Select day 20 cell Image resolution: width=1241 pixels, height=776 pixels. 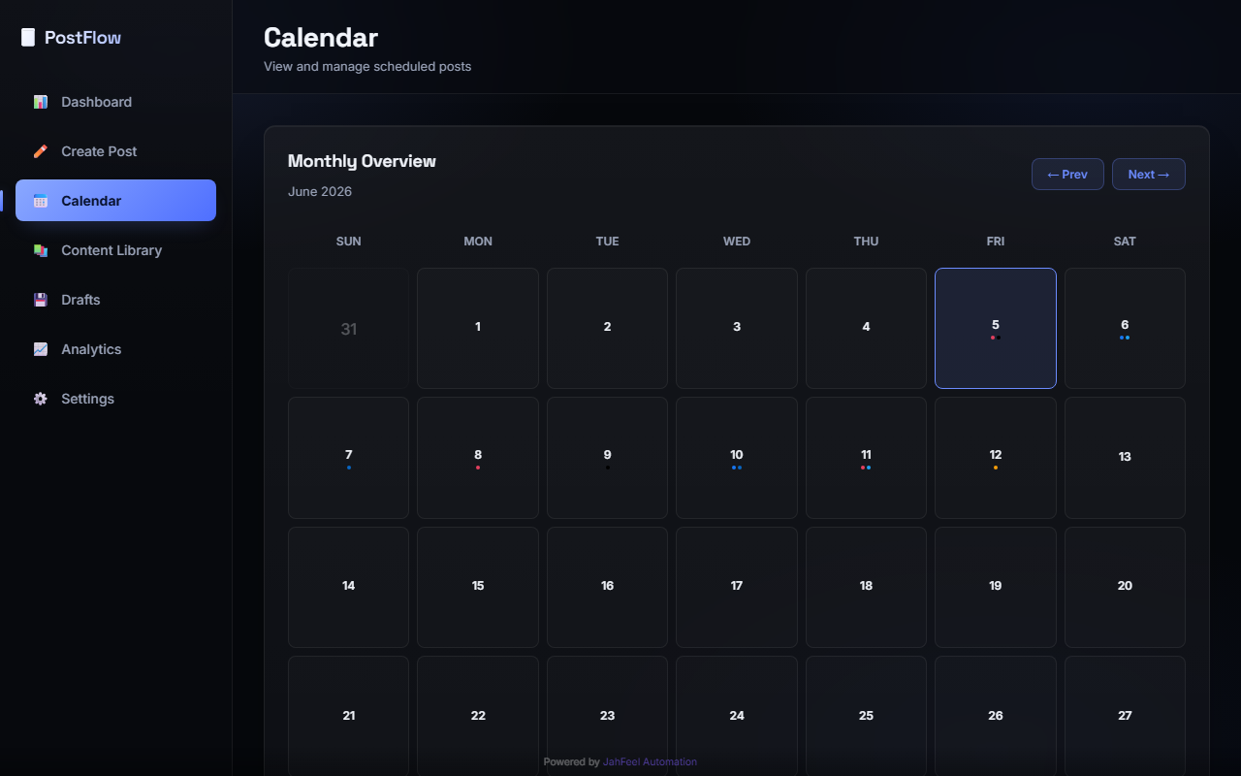pyautogui.click(x=1125, y=587)
